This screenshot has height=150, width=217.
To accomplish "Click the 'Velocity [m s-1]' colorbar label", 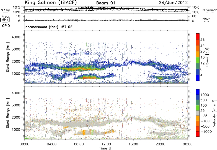I will (x=214, y=113).
